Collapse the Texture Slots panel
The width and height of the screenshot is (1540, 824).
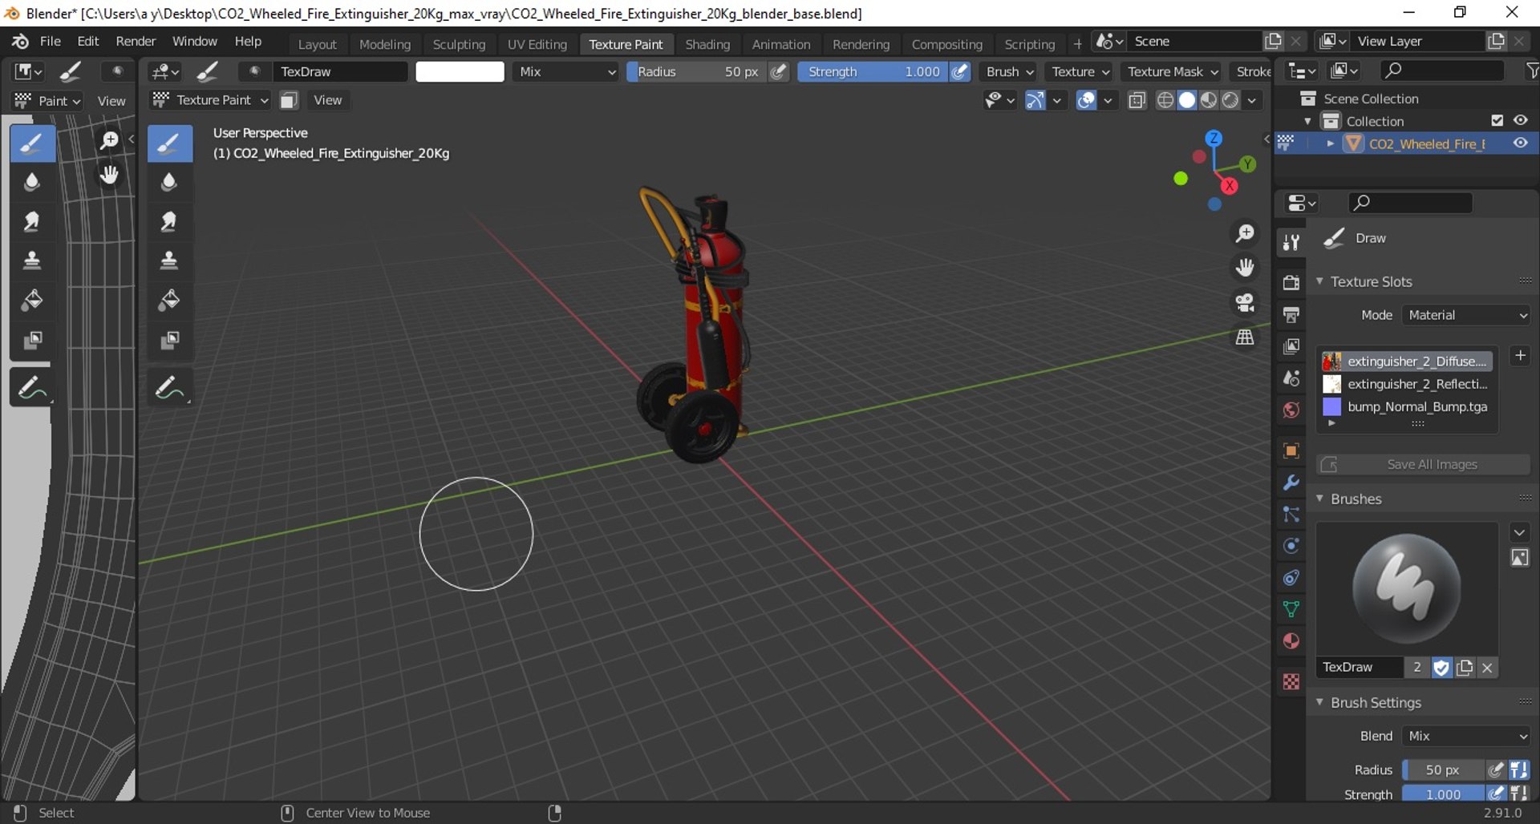1320,281
